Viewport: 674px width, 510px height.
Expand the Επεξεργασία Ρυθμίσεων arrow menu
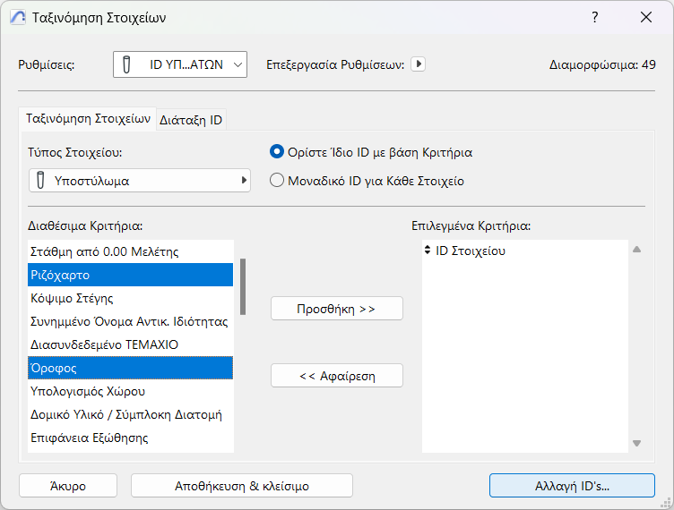417,64
